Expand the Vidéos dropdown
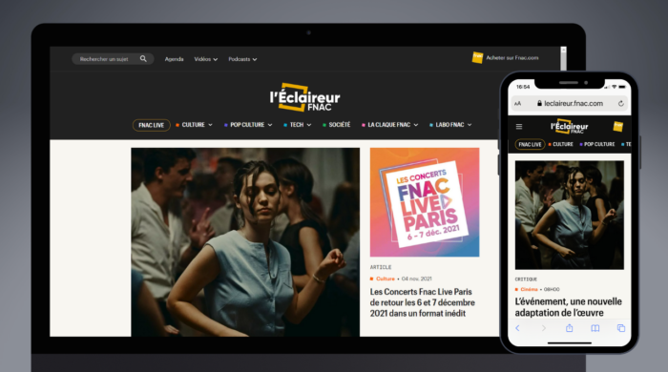 (206, 59)
